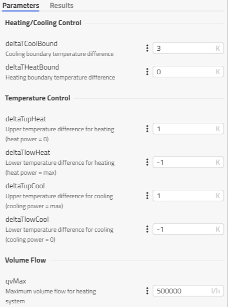This screenshot has height=307, width=228.
Task: Switch to the Results tab
Action: [x=62, y=5]
